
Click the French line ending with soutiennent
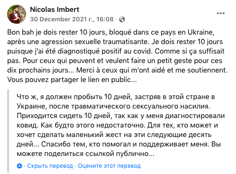click(x=117, y=70)
